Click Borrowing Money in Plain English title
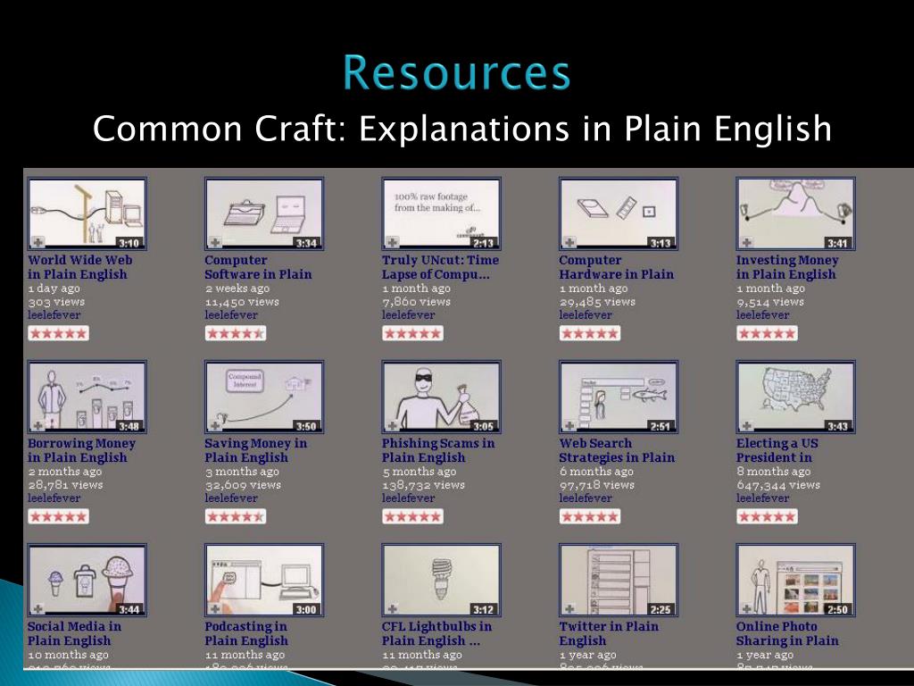Screen dimensions: 914x686 pyautogui.click(x=81, y=450)
